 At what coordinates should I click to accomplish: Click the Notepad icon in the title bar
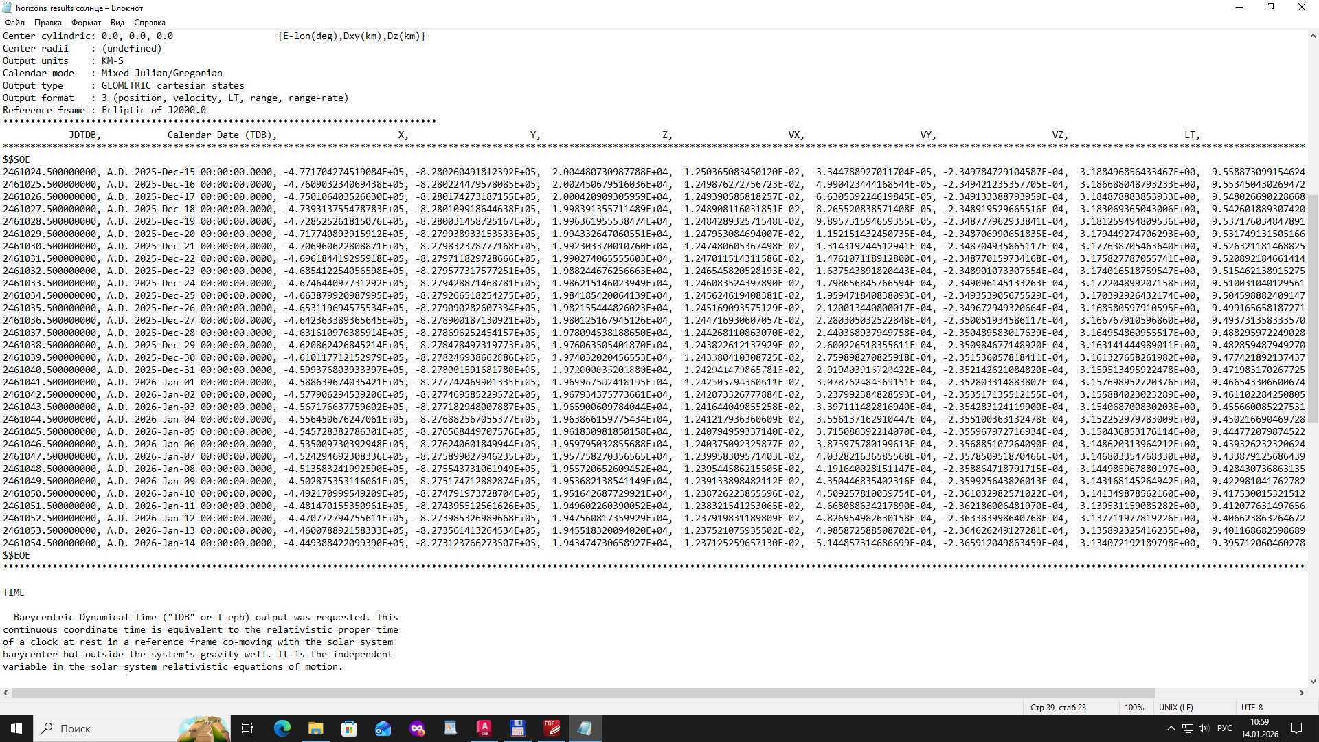click(x=8, y=8)
